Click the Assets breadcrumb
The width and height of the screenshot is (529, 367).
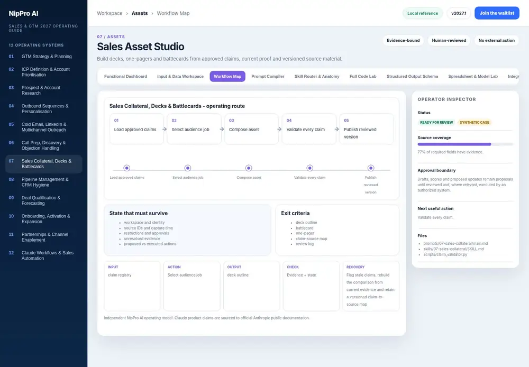coord(140,14)
